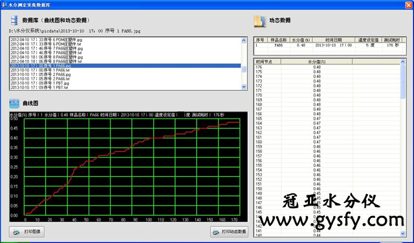Viewport: 414px width, 243px height.
Task: Click the 序号 column header in summary table
Action: [x=261, y=40]
